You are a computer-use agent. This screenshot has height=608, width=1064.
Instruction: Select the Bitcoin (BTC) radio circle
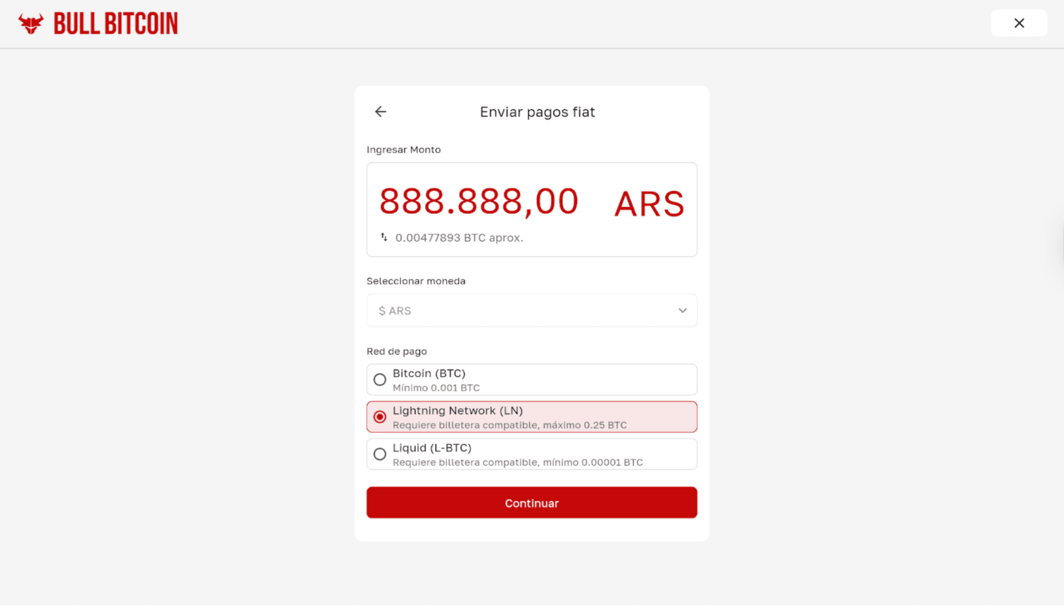[x=380, y=380]
